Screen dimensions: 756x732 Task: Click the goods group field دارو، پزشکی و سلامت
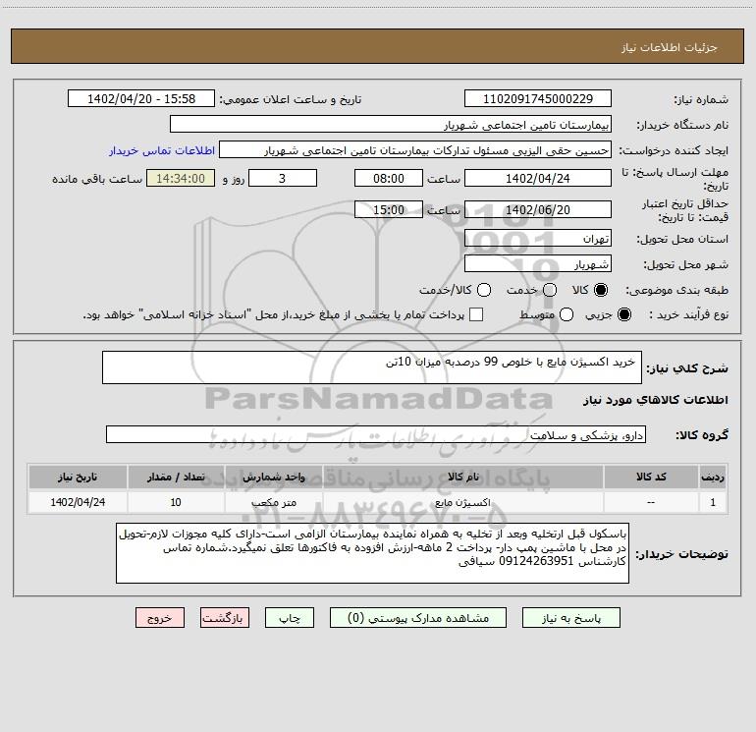point(376,434)
